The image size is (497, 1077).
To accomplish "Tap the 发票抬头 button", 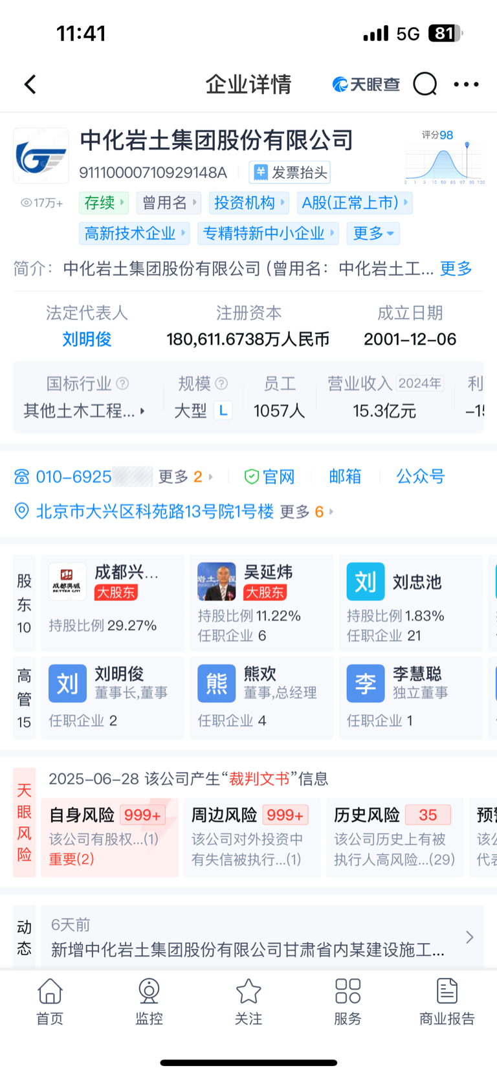I will pyautogui.click(x=290, y=172).
